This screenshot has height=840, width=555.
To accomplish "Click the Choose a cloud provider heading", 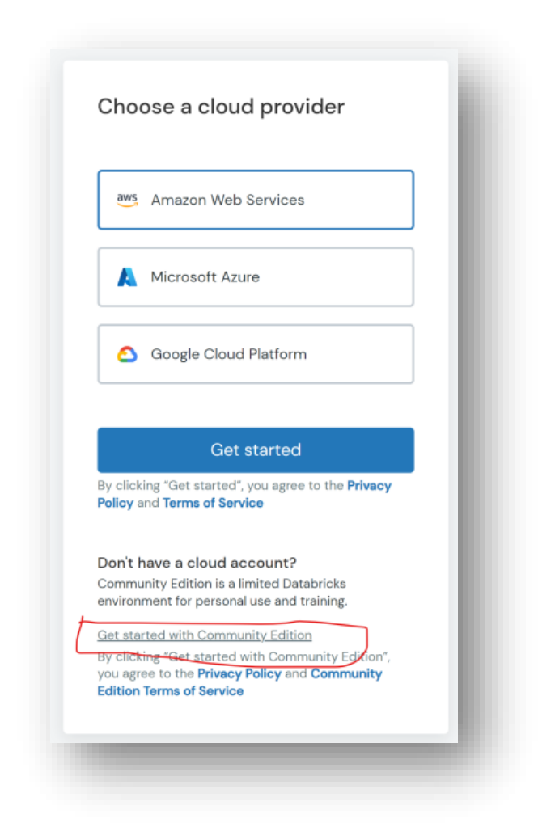I will pos(221,107).
